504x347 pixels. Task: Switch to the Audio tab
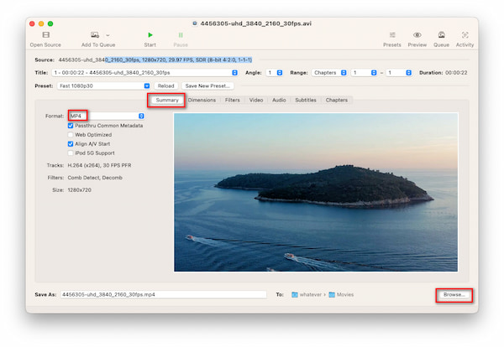[279, 100]
